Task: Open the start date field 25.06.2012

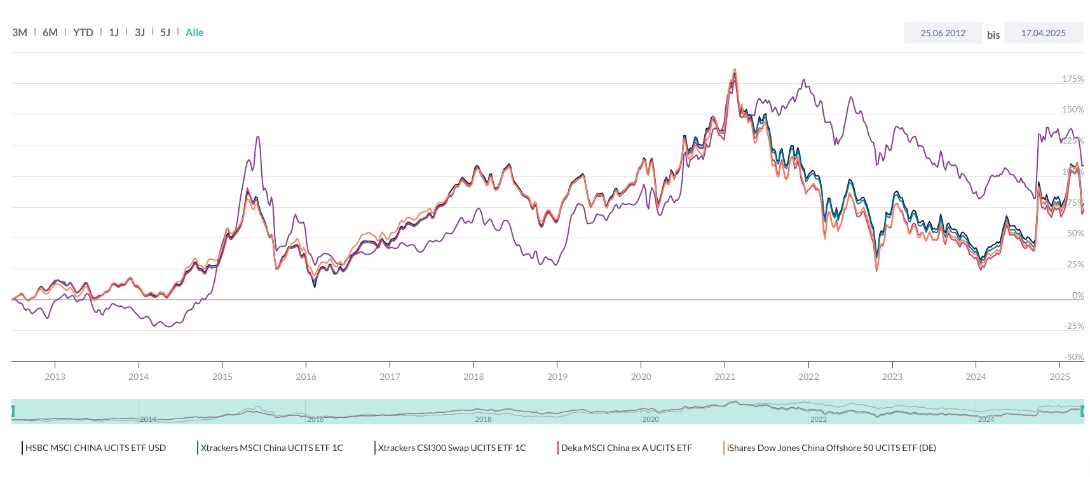Action: (943, 32)
